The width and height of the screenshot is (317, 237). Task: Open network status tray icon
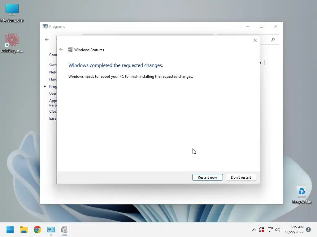(x=270, y=230)
